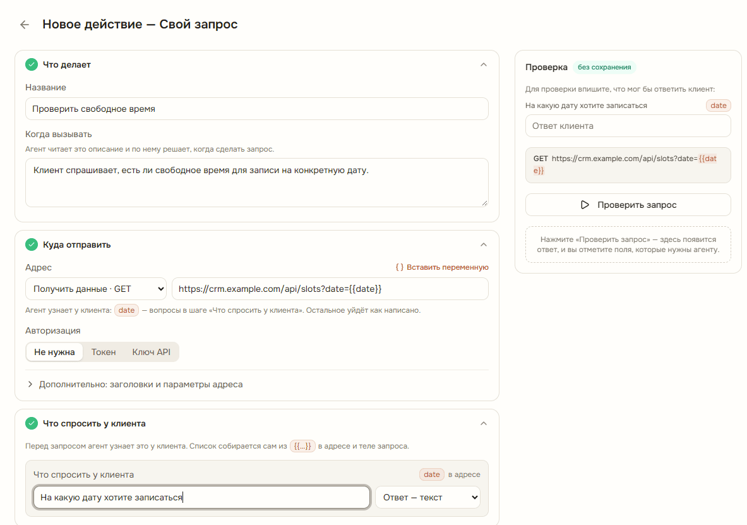The height and width of the screenshot is (525, 747).
Task: Click the {{...}} variable badge in hint text
Action: tap(302, 446)
